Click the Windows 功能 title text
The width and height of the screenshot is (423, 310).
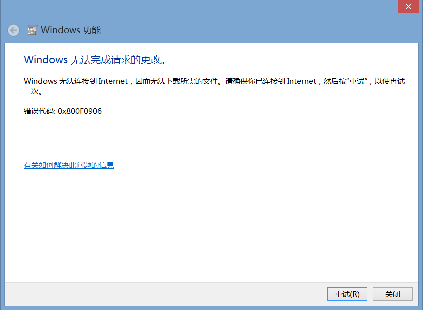click(71, 30)
